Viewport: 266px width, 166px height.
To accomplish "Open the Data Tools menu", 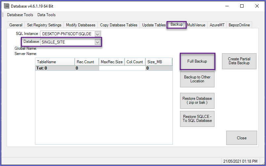I will [x=46, y=15].
